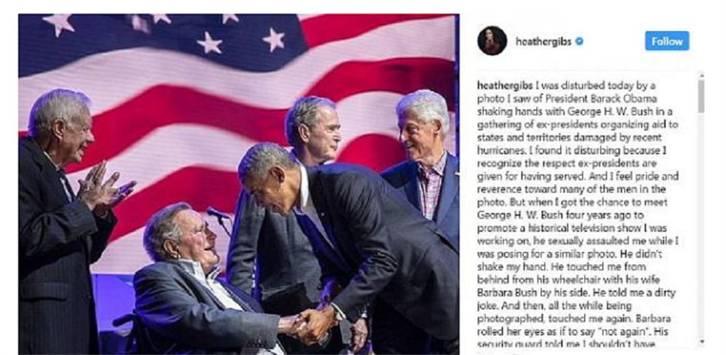This screenshot has height=355, width=726.
Task: Click "Barbara Bush" text in caption
Action: click(499, 294)
